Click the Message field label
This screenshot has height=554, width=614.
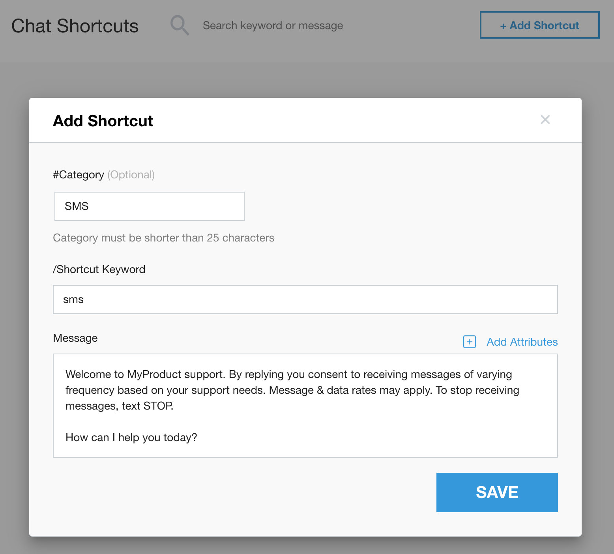[75, 338]
